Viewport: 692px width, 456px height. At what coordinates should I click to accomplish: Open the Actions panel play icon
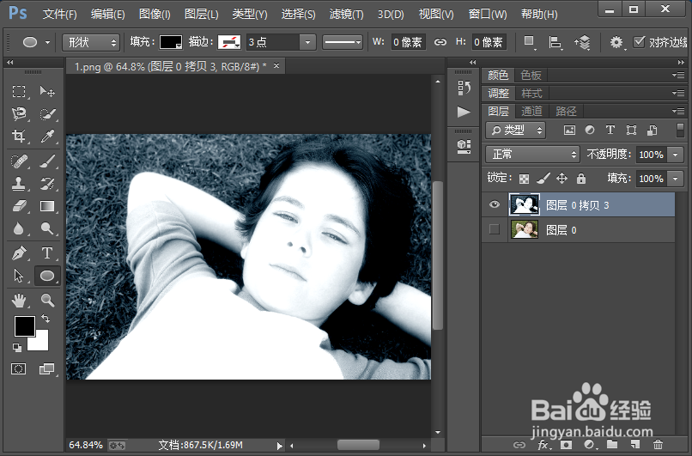[464, 112]
